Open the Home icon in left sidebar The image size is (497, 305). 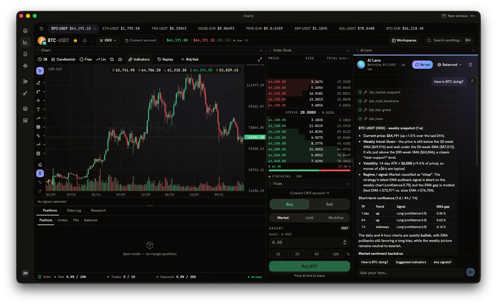coord(25,31)
